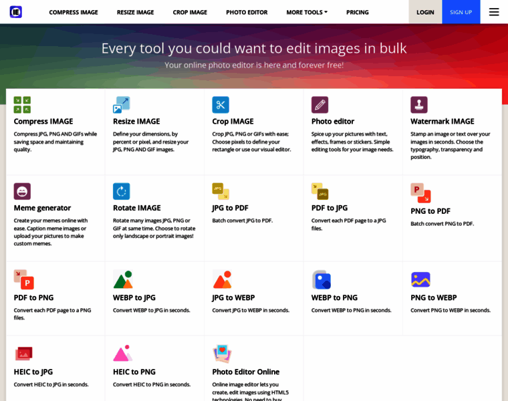The image size is (508, 401).
Task: Click 'Convert HEIC to JPG in seconds.' text
Action: point(51,384)
